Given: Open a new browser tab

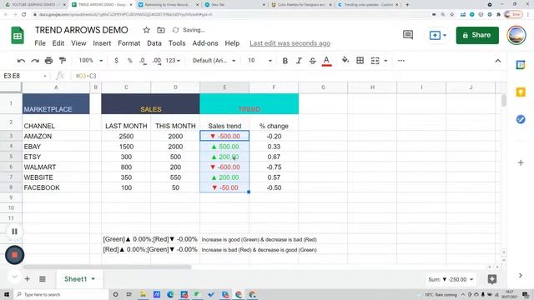Looking at the screenshot, I should (x=407, y=5).
